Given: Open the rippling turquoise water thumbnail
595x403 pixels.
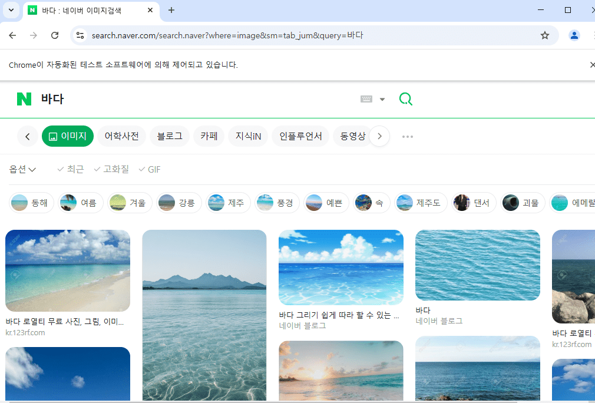Looking at the screenshot, I should click(x=477, y=265).
